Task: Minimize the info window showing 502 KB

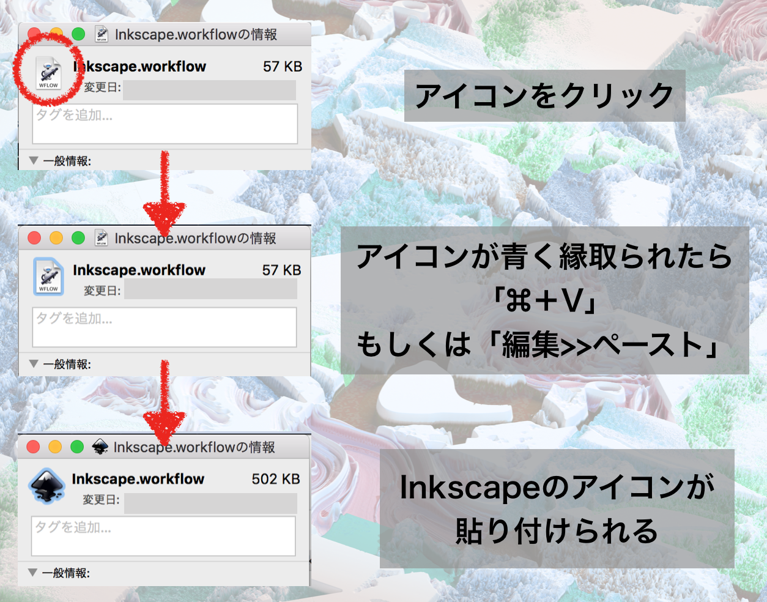Action: click(55, 447)
